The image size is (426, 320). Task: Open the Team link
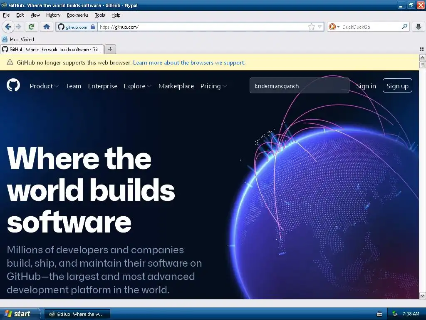tap(73, 86)
